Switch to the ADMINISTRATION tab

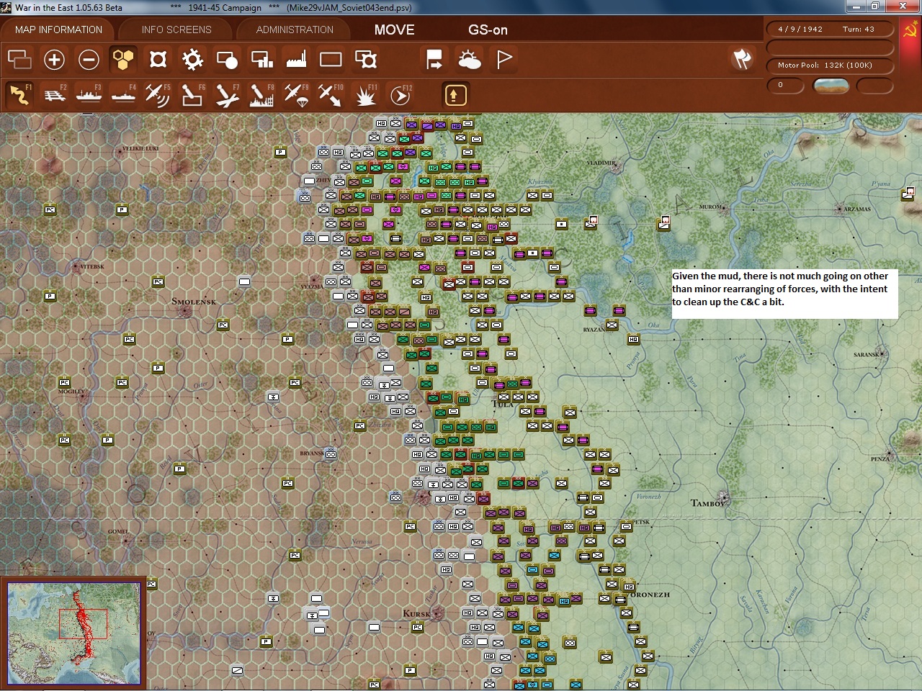coord(295,30)
